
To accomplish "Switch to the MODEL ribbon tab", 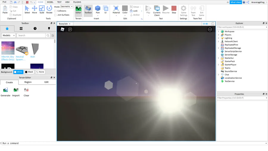I will pos(50,2).
